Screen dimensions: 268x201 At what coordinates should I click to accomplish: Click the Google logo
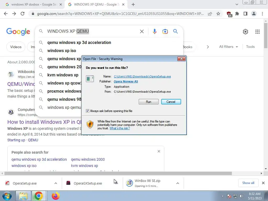(18, 32)
